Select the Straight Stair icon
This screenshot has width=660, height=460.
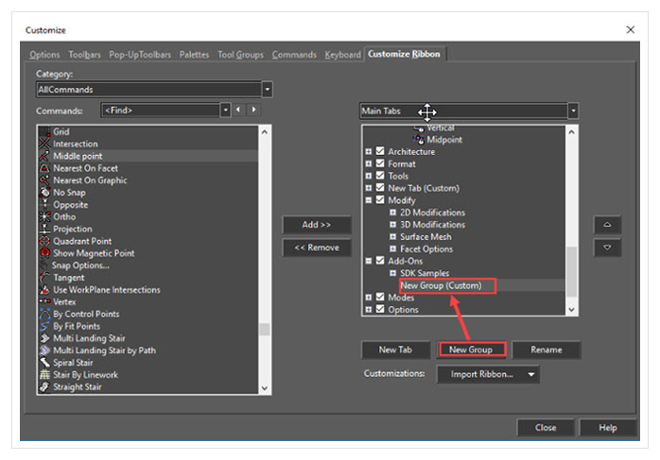pos(44,387)
